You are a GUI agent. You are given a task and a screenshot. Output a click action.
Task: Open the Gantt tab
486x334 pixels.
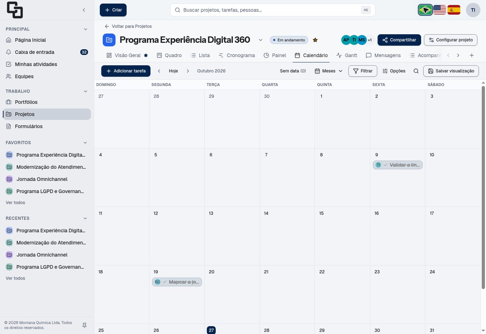click(x=347, y=55)
